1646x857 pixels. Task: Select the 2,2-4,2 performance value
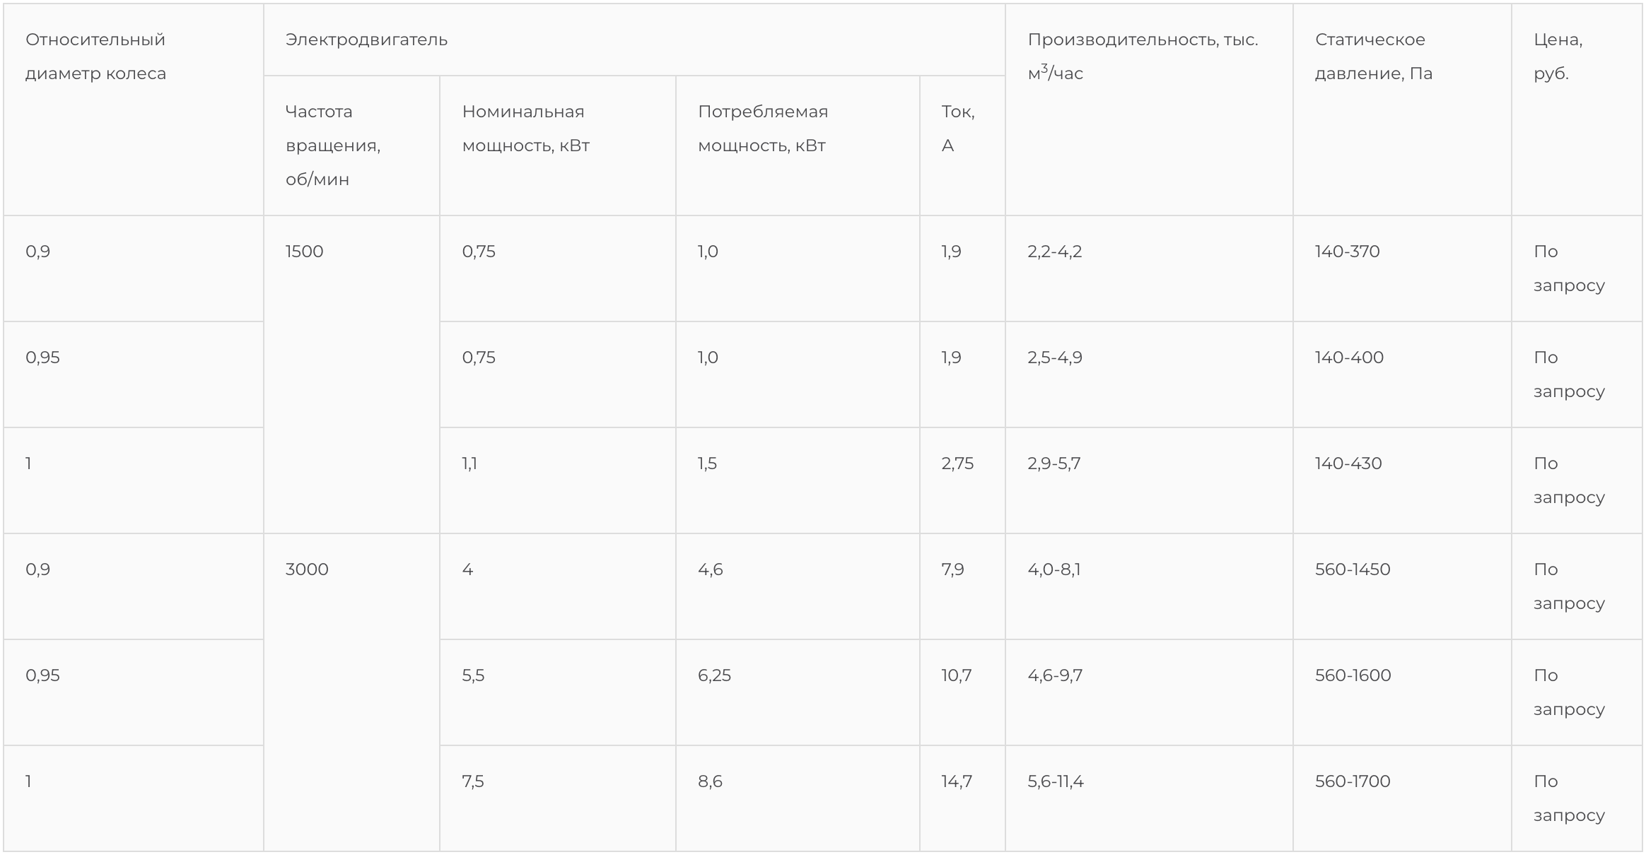coord(1054,252)
